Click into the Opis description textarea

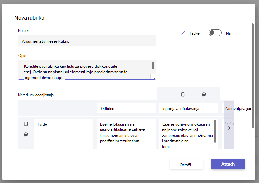point(87,69)
